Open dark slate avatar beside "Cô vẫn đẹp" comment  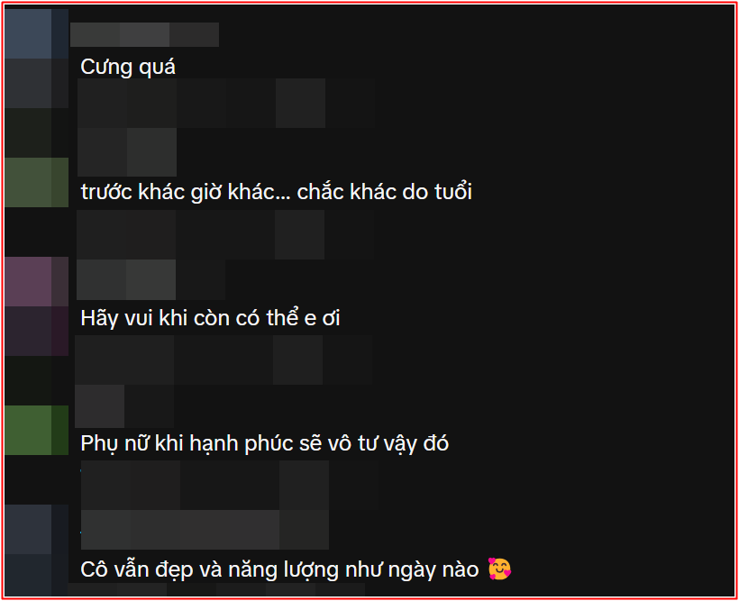tap(36, 529)
